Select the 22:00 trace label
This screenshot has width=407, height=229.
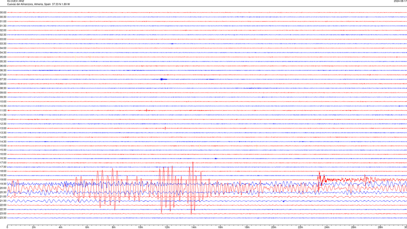3,205
